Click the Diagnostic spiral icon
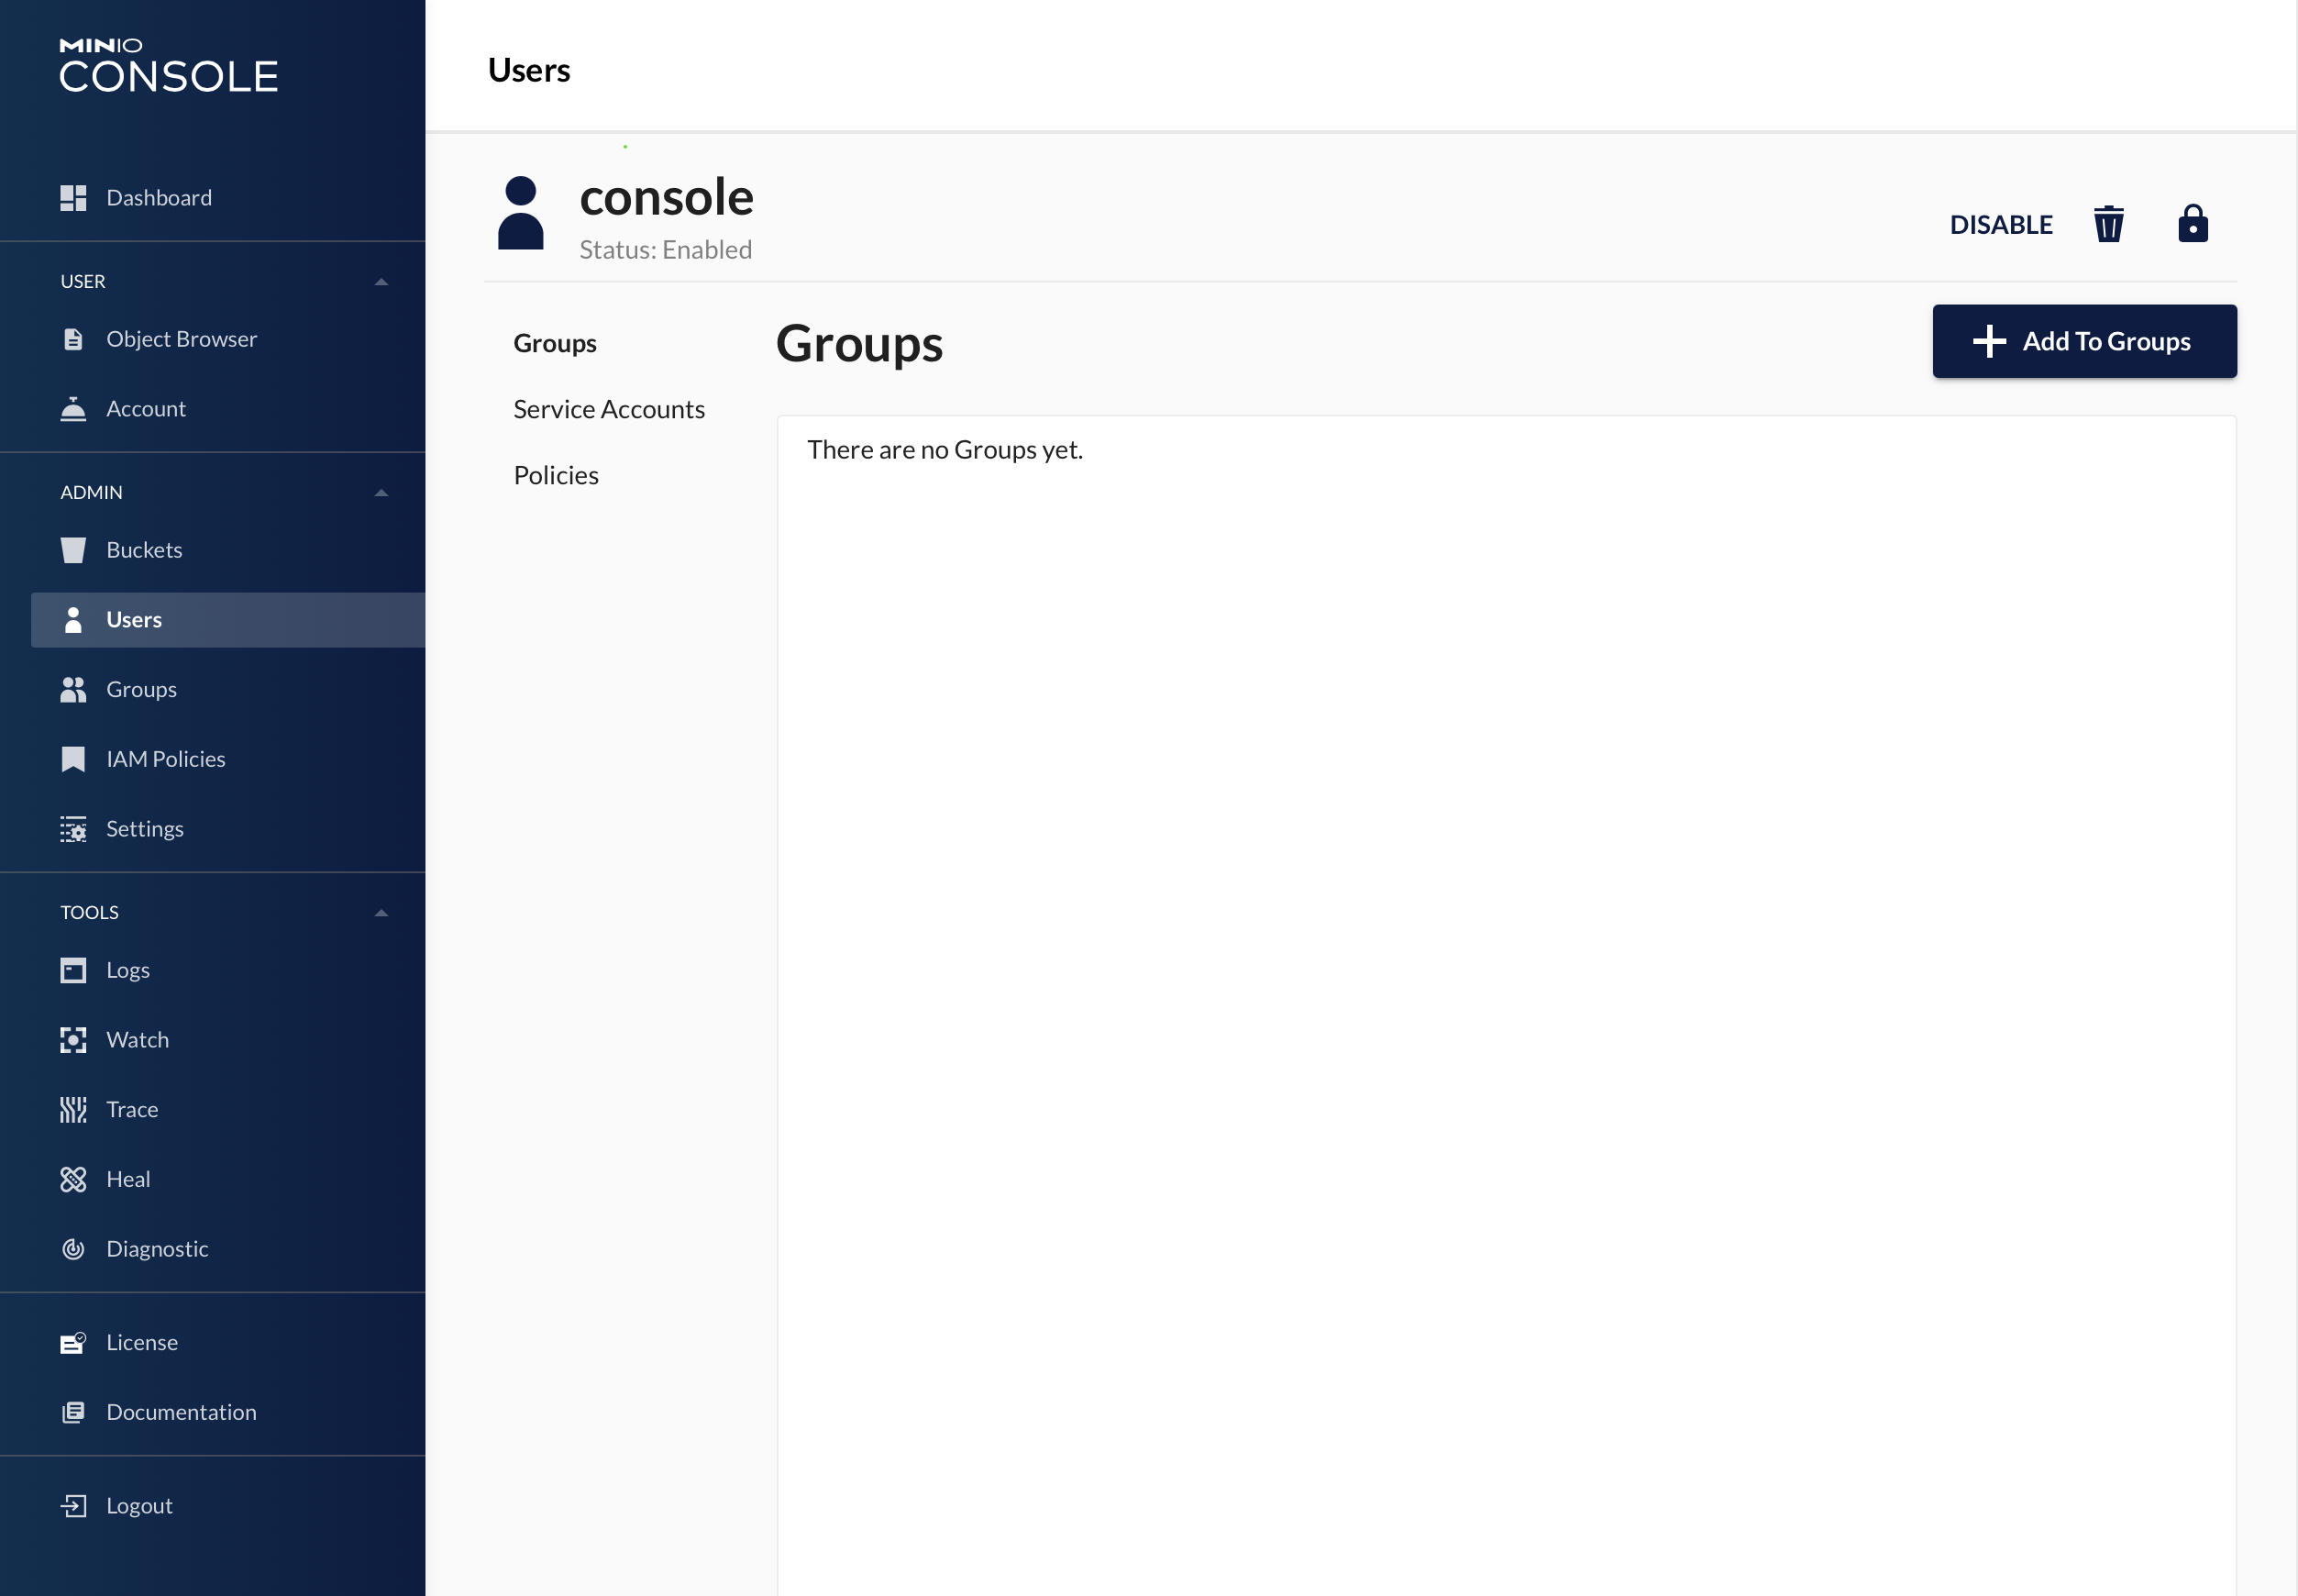Image resolution: width=2298 pixels, height=1596 pixels. [x=73, y=1249]
